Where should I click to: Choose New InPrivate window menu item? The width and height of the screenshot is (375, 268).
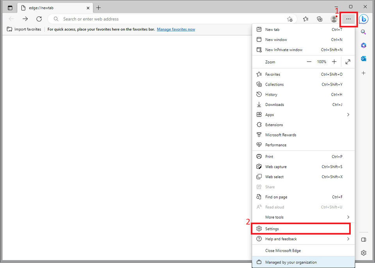pos(284,50)
